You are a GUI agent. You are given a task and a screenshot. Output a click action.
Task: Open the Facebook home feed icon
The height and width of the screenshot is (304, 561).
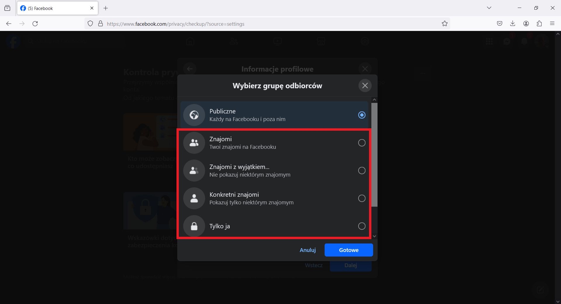tap(190, 41)
